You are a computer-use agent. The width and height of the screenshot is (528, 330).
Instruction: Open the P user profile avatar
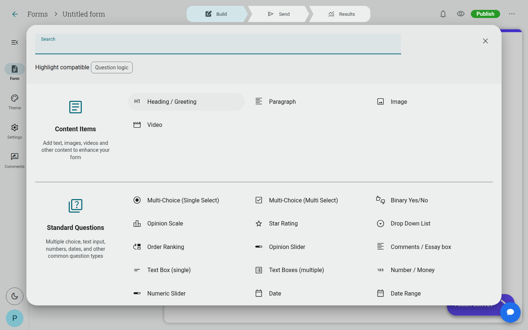[x=15, y=318]
